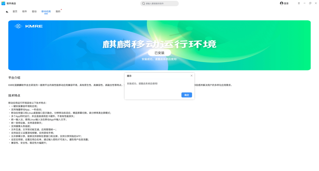Switch to the 驱动 tab
The height and width of the screenshot is (171, 319).
coord(34,12)
